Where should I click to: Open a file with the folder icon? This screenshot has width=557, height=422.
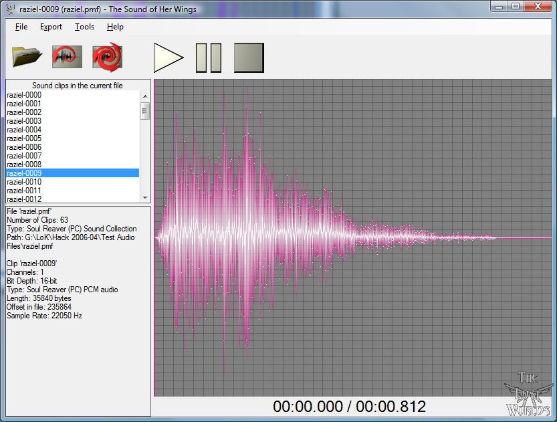click(27, 57)
